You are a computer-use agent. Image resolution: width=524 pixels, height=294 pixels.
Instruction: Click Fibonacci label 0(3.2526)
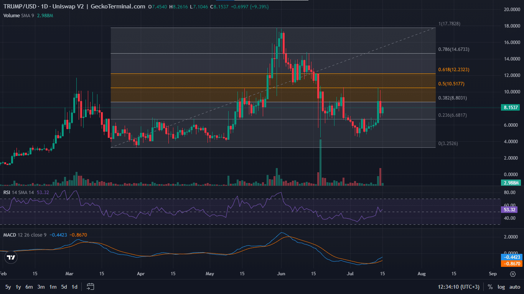click(448, 143)
